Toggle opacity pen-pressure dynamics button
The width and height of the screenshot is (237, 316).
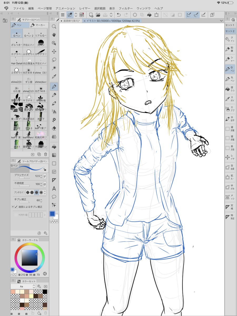point(45,184)
